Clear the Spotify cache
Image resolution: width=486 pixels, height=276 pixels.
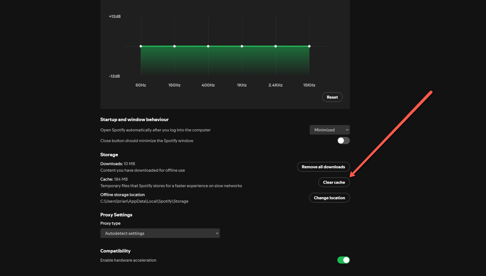click(x=334, y=182)
